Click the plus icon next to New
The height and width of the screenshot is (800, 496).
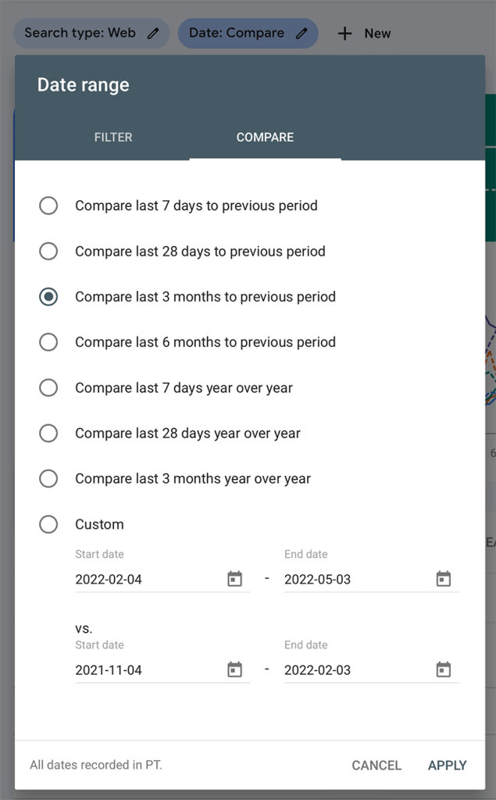(345, 34)
